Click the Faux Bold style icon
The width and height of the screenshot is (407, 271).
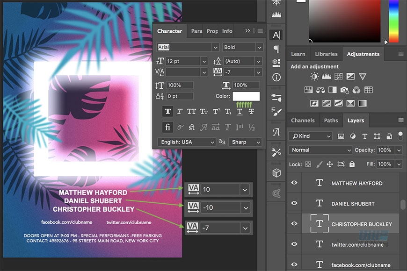pyautogui.click(x=167, y=111)
